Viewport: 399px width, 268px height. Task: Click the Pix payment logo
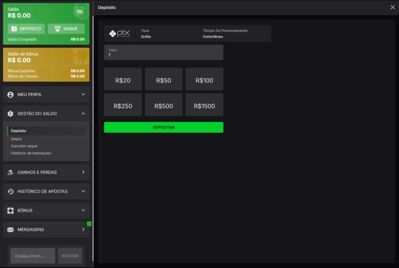tap(119, 34)
